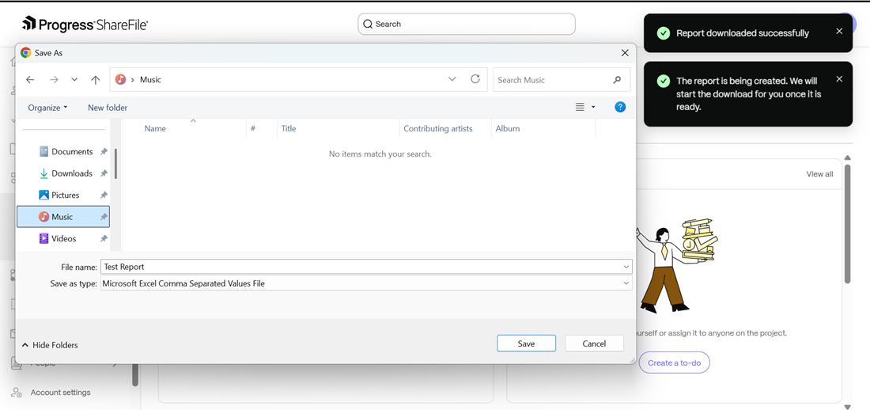The width and height of the screenshot is (870, 410).
Task: Go forward with the right arrow in Save As
Action: (54, 79)
